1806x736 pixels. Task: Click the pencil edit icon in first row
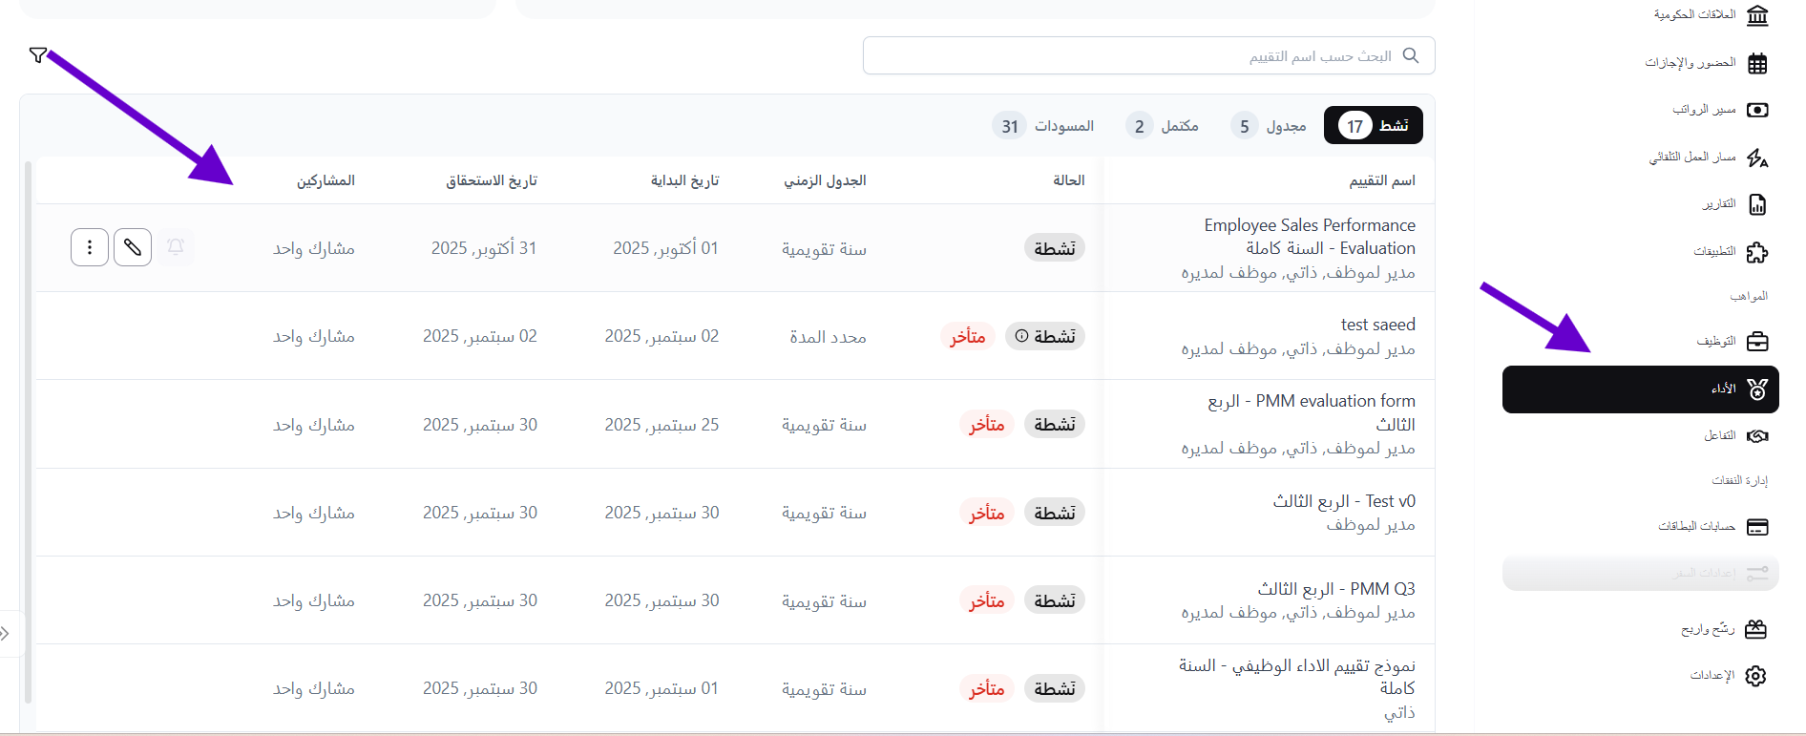point(133,248)
